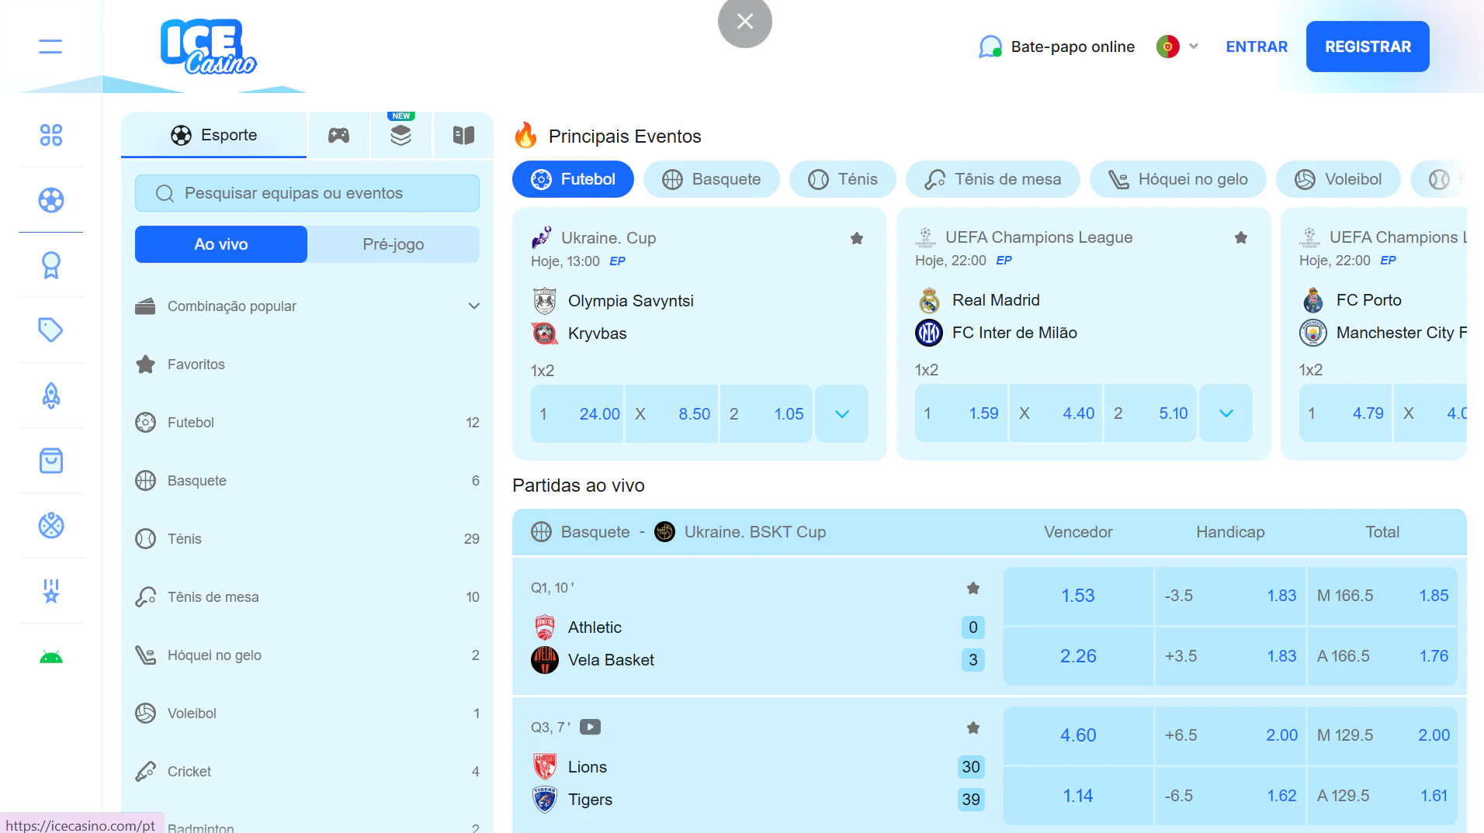Select the Hóquei no gelo event filter
This screenshot has width=1484, height=833.
1178,179
